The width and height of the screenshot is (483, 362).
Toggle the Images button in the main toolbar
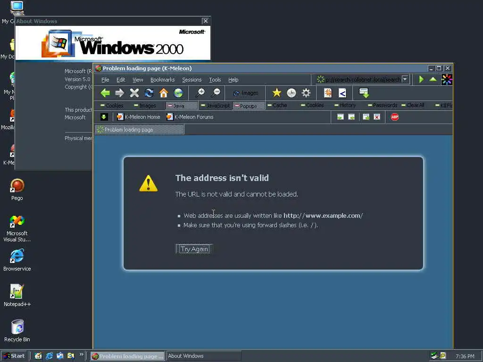tap(245, 93)
